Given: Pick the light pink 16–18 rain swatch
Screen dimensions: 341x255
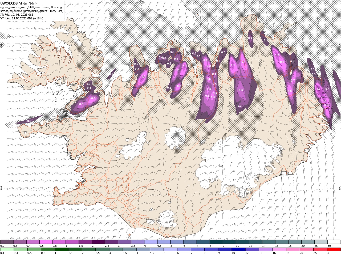Looking at the screenshot, I should click(279, 249).
